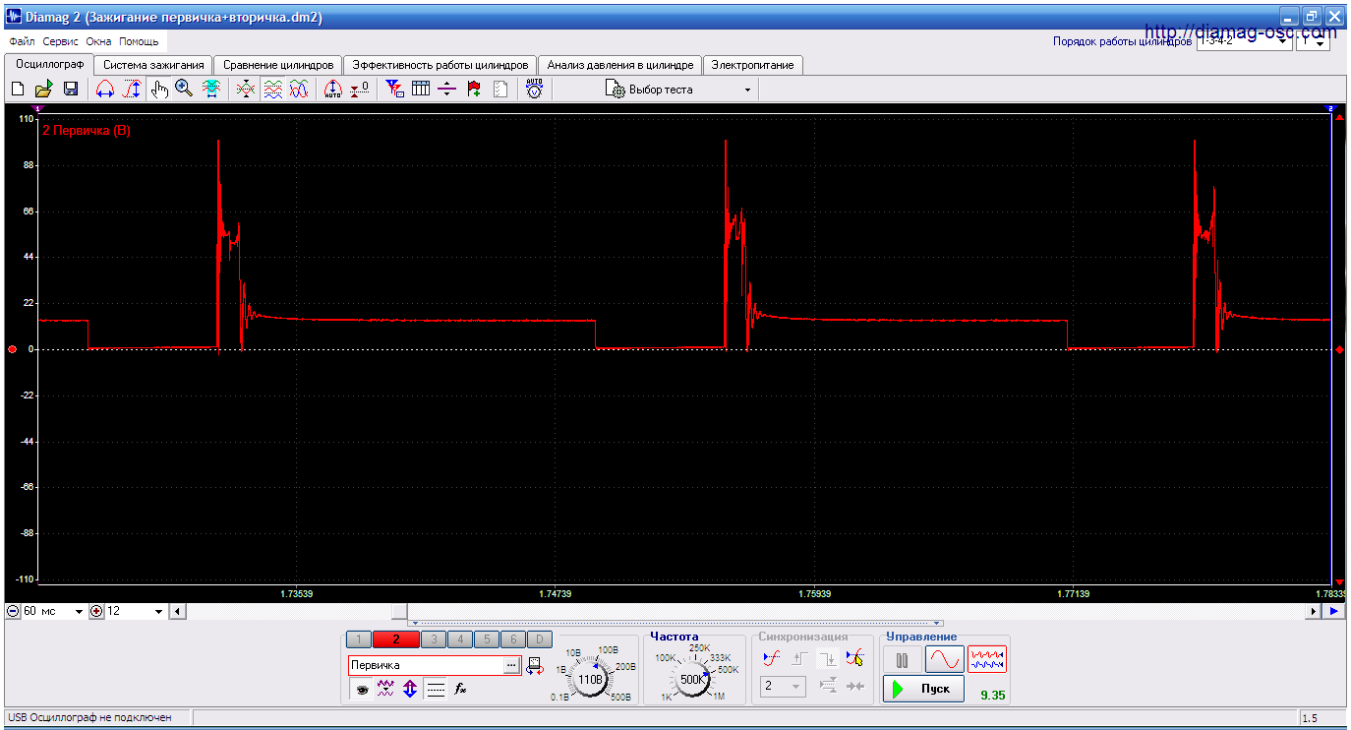Select channel 2 red button
This screenshot has height=730, width=1351.
(x=395, y=639)
